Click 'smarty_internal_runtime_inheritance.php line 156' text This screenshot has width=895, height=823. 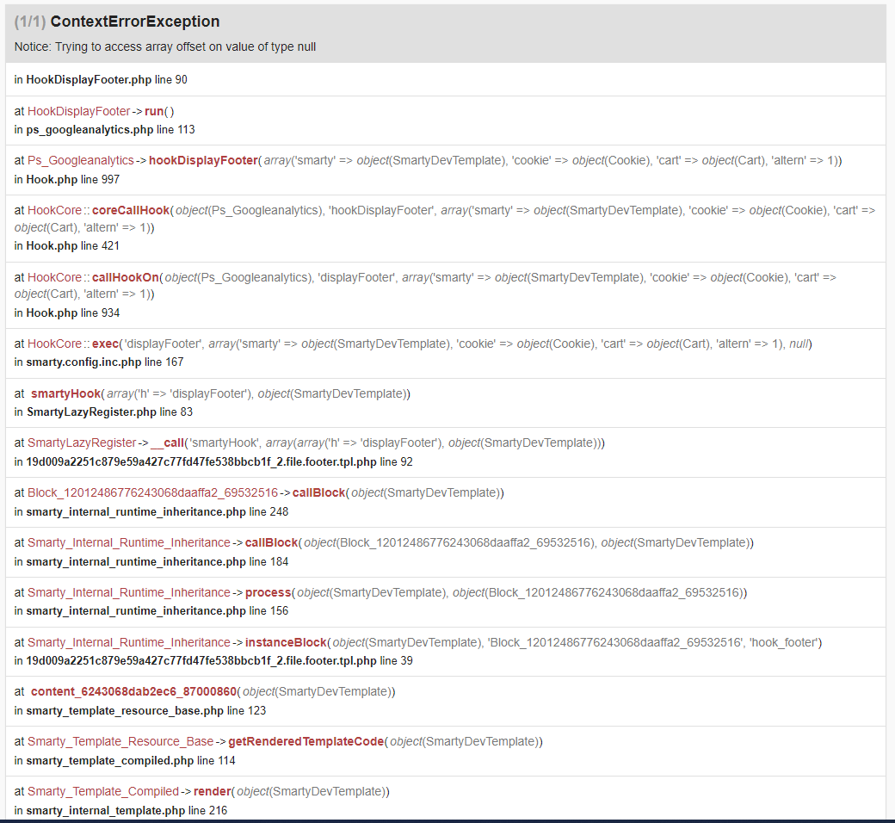[x=157, y=611]
